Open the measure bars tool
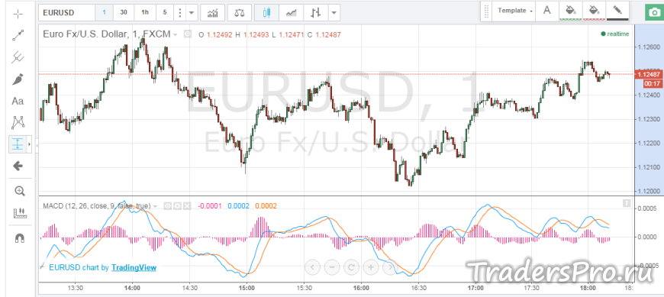664x297 pixels. pyautogui.click(x=20, y=213)
